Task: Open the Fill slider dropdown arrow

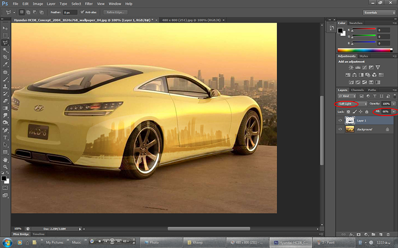Action: coord(394,112)
